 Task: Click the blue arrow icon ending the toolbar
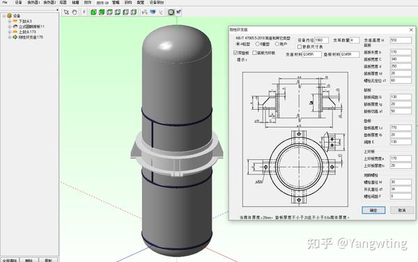[x=178, y=12]
